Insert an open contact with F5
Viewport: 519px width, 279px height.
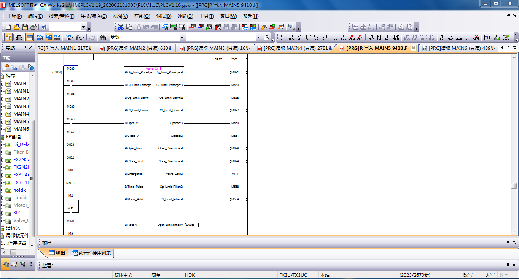pyautogui.click(x=282, y=37)
